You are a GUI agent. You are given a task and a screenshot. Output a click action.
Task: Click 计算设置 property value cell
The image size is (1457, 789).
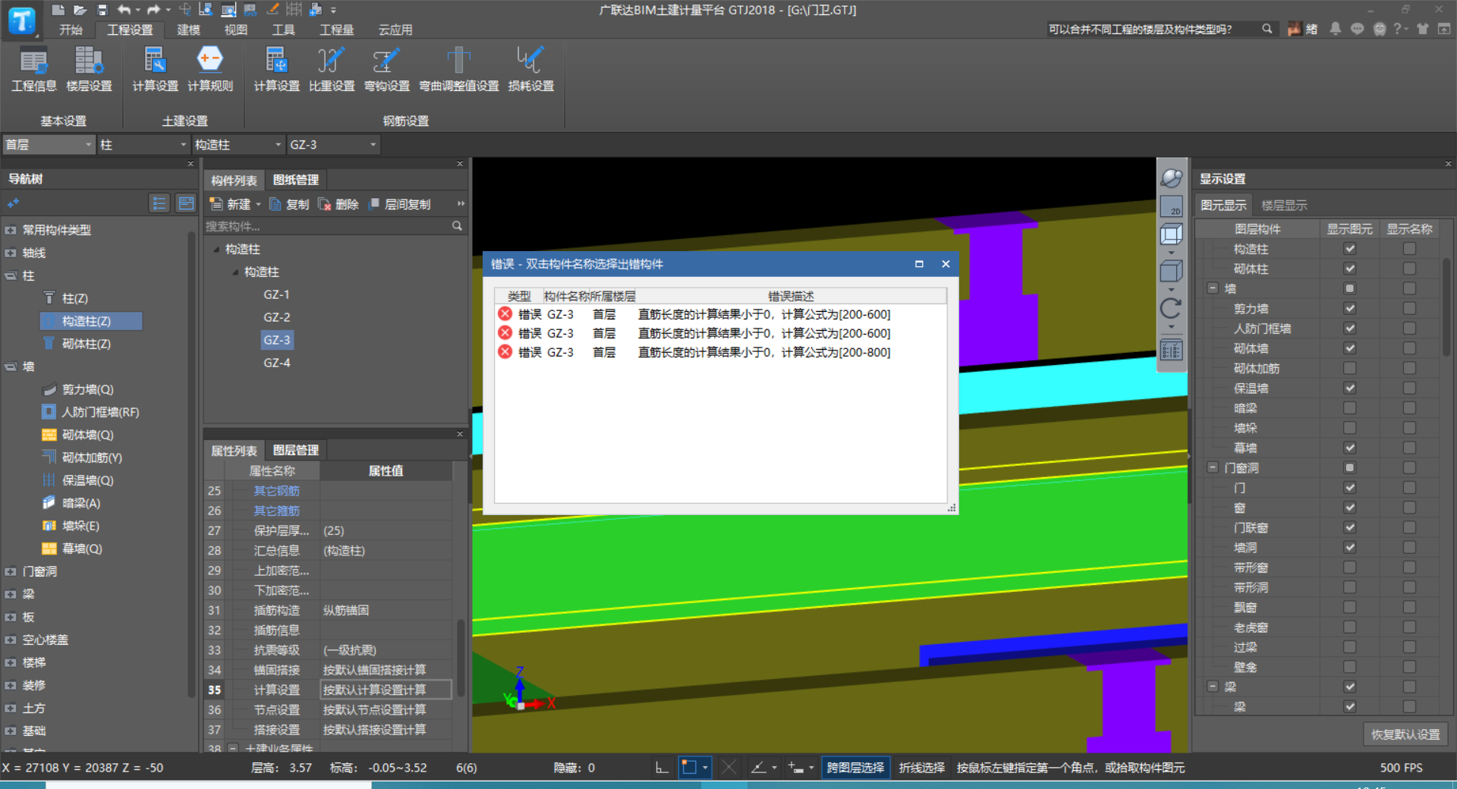click(x=386, y=690)
